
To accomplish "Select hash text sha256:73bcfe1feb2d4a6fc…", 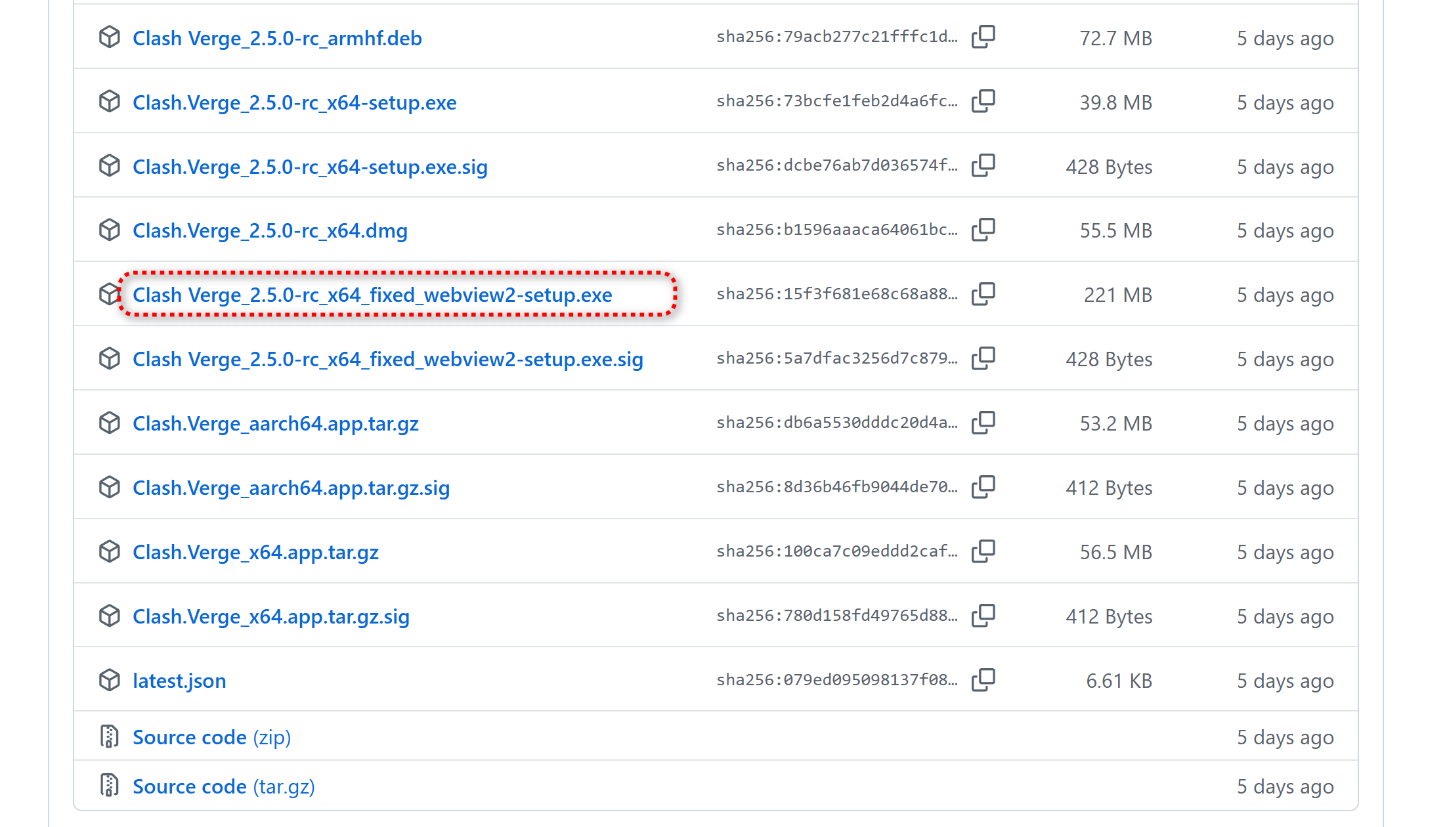I will pos(837,101).
